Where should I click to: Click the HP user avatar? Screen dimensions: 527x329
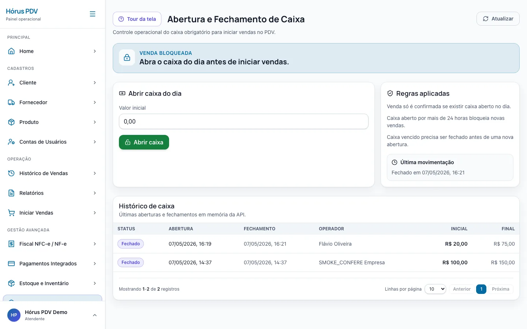[14, 315]
